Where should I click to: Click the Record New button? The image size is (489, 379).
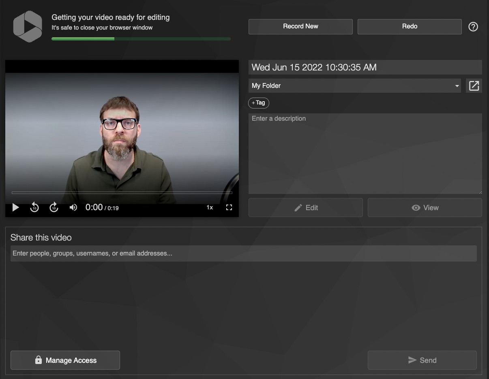coord(300,26)
